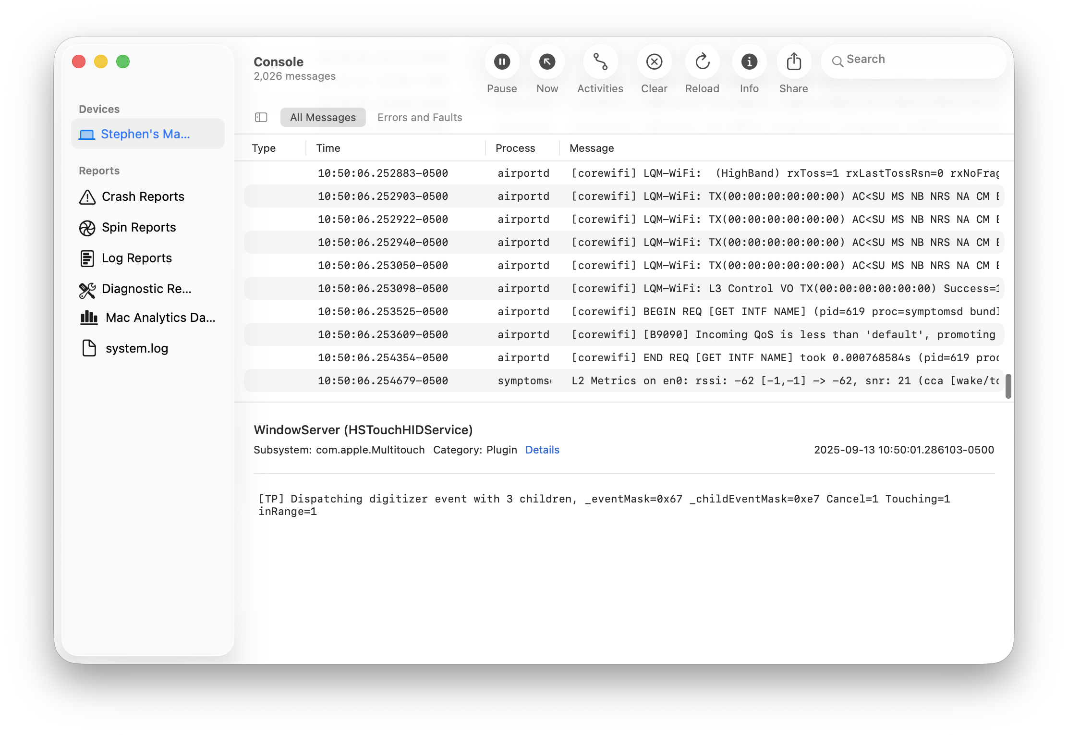The height and width of the screenshot is (735, 1068).
Task: Select Stephen's Mac device
Action: tap(145, 134)
